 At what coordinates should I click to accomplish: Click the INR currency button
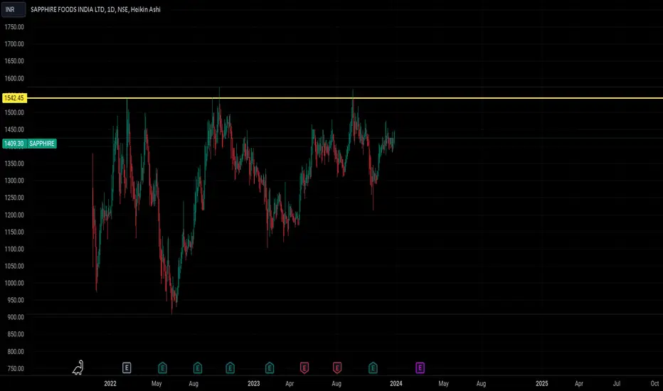click(13, 9)
